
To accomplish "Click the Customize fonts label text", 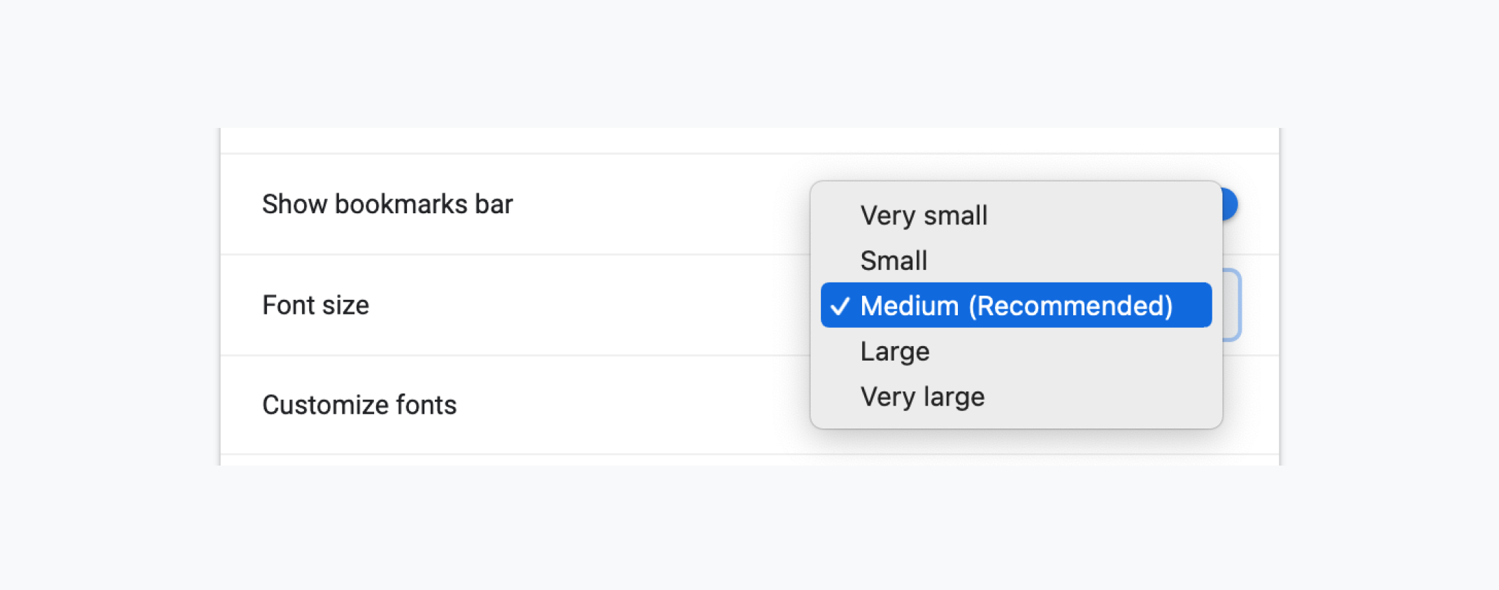I will tap(359, 405).
